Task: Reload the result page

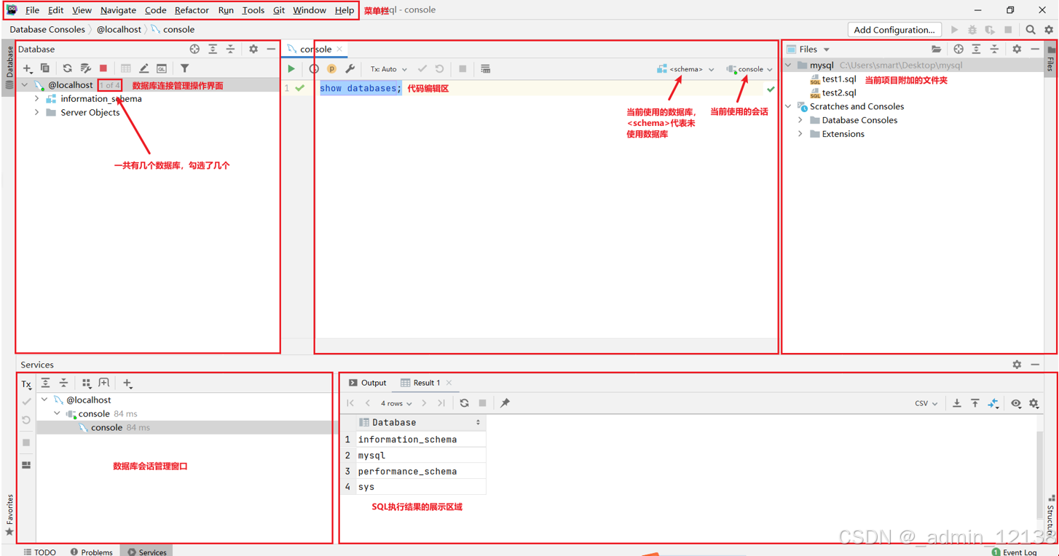Action: click(x=464, y=403)
